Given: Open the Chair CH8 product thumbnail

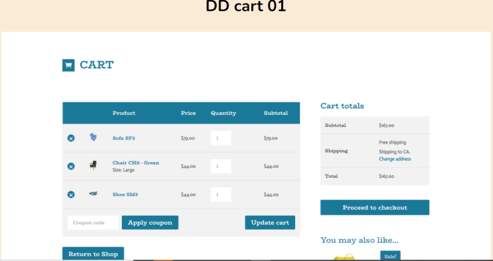Looking at the screenshot, I should tap(93, 165).
